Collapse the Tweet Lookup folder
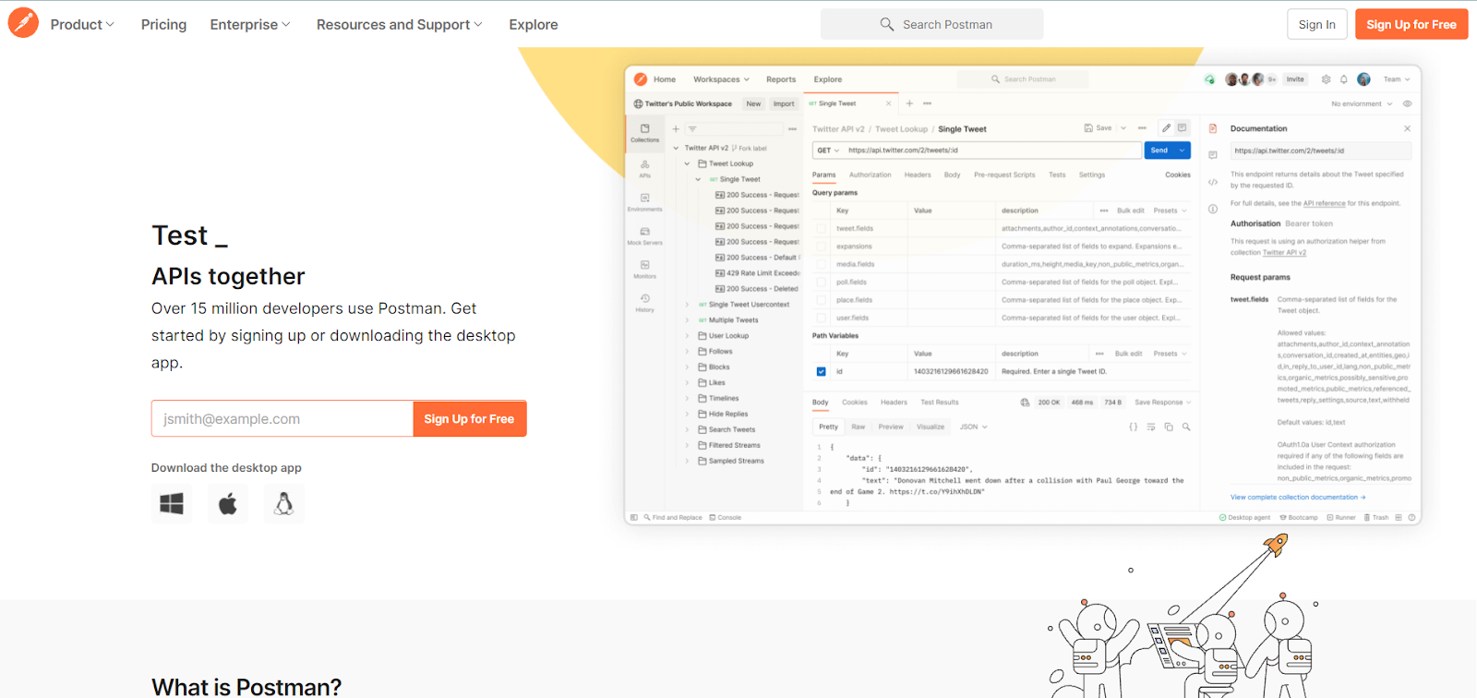The height and width of the screenshot is (698, 1477). click(687, 163)
